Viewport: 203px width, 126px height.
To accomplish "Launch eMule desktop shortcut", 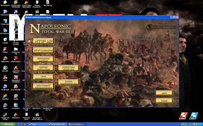I will point(5,78).
